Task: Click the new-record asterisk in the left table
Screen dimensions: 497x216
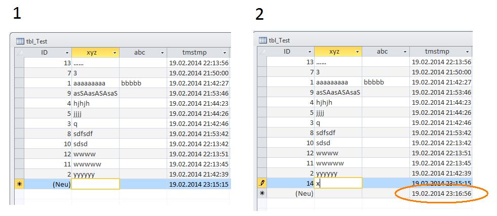Action: (20, 184)
